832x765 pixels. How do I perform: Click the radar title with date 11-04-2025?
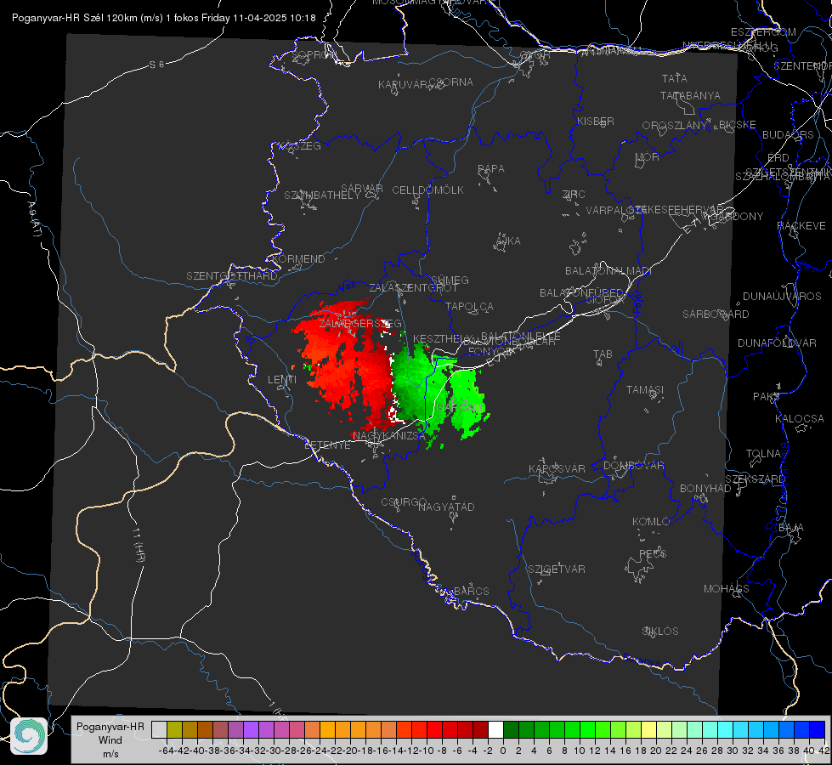click(x=164, y=18)
